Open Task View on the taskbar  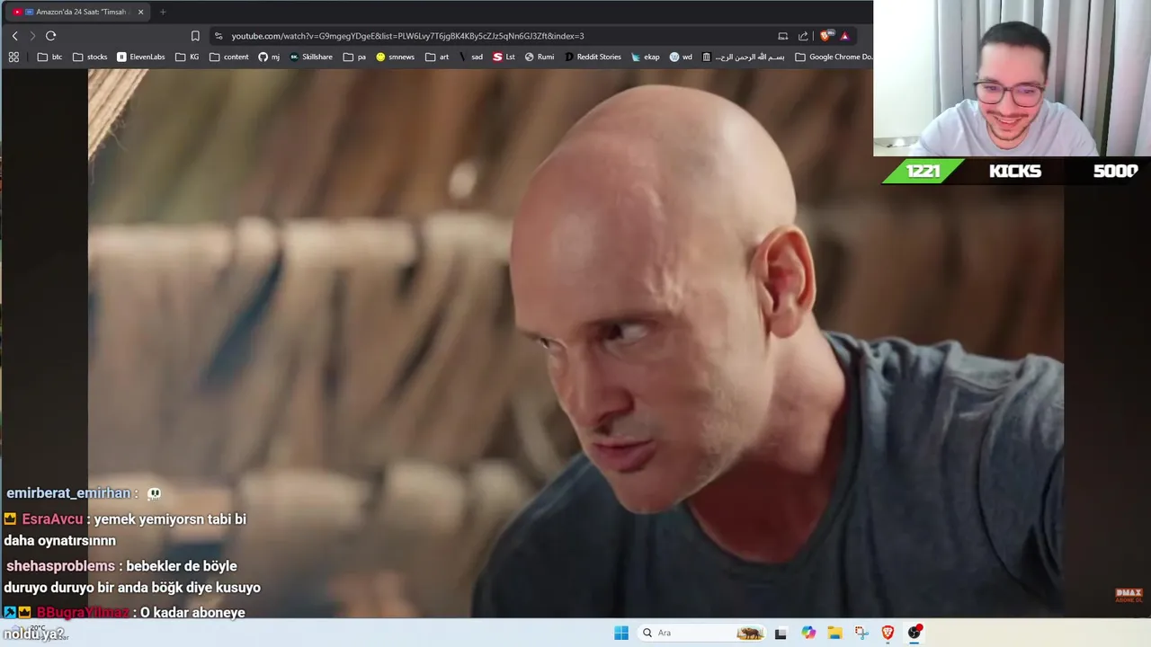coord(781,633)
